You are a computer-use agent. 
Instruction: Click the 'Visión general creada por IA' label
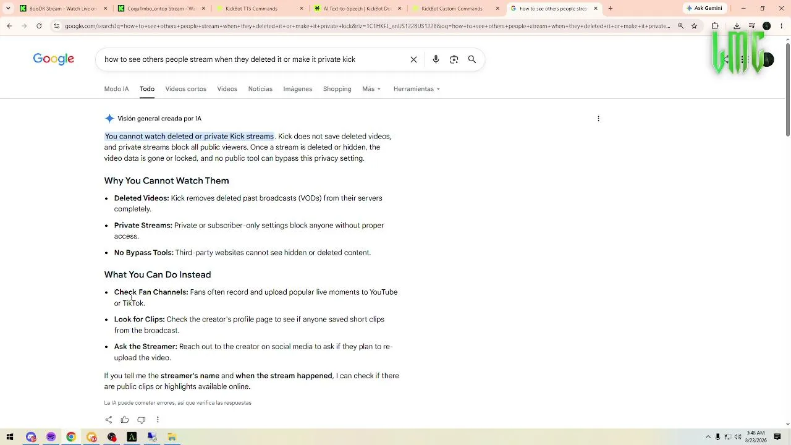pyautogui.click(x=159, y=119)
